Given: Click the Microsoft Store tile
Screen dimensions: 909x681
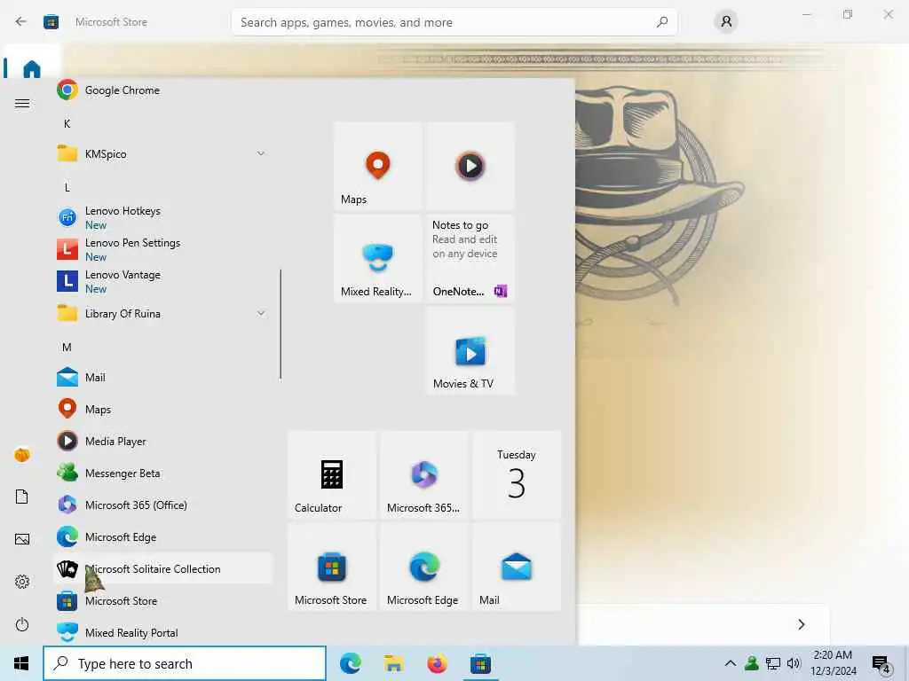Looking at the screenshot, I should 332,567.
